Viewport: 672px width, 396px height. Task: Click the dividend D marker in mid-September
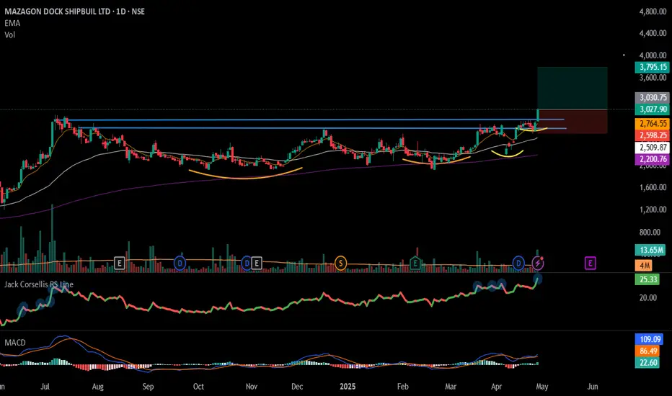[x=180, y=263]
